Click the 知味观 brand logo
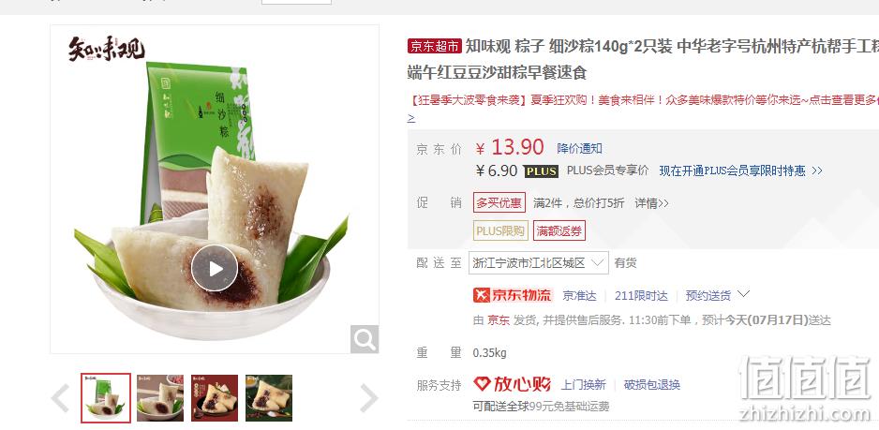 [x=107, y=49]
